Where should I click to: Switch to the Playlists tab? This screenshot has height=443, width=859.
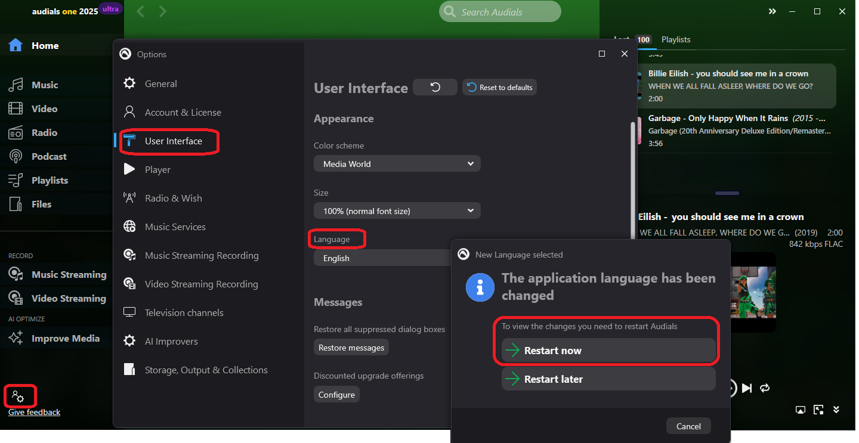(x=676, y=39)
